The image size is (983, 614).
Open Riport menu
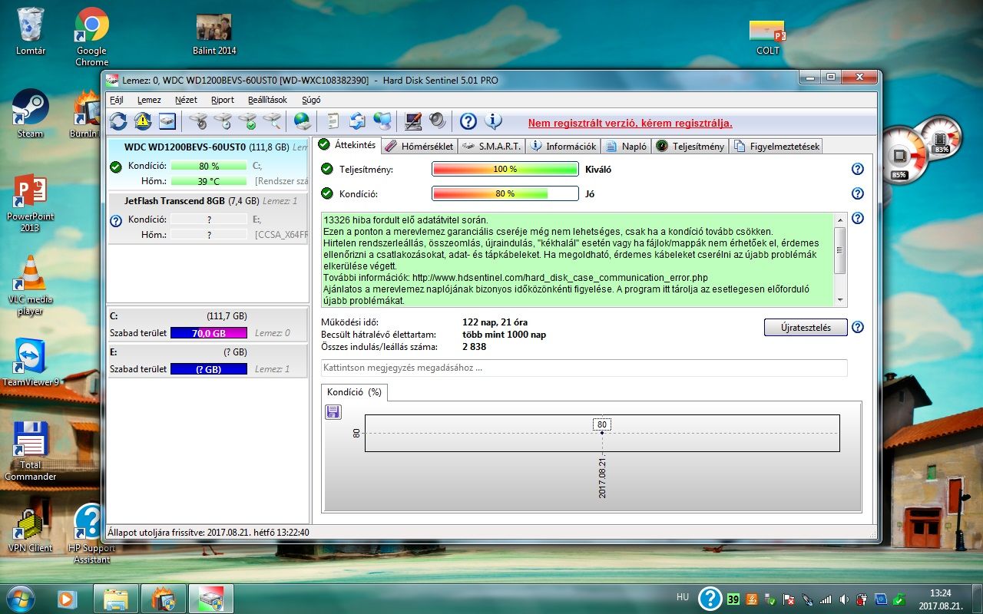click(223, 100)
